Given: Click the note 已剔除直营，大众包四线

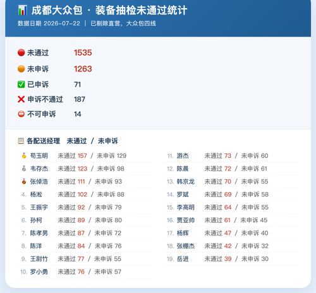Looking at the screenshot, I should (x=123, y=23).
